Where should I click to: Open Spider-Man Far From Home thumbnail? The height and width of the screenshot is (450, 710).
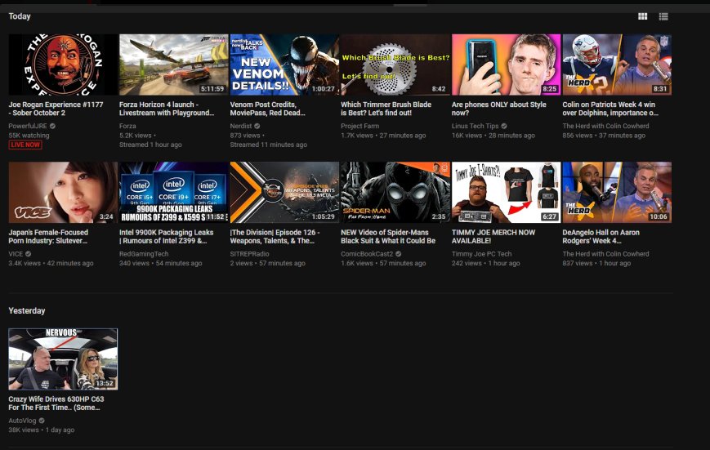[395, 193]
